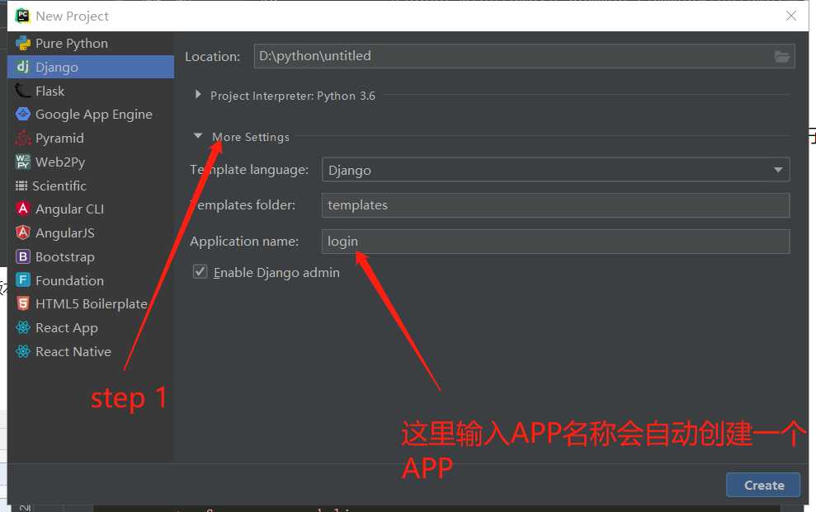Image resolution: width=816 pixels, height=512 pixels.
Task: Open folder browser for Location field
Action: [x=781, y=56]
